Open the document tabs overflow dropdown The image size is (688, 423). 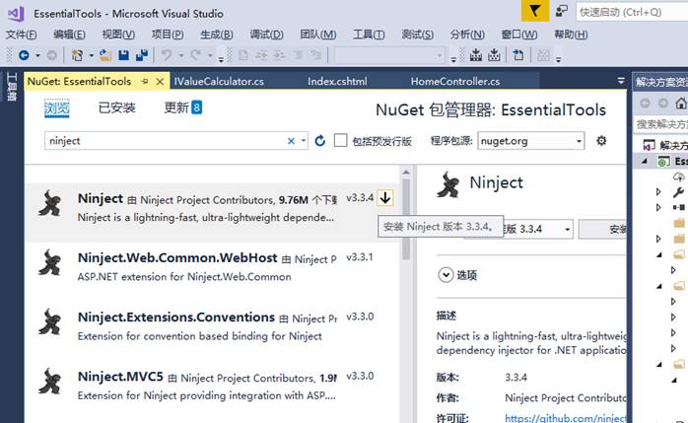(621, 81)
